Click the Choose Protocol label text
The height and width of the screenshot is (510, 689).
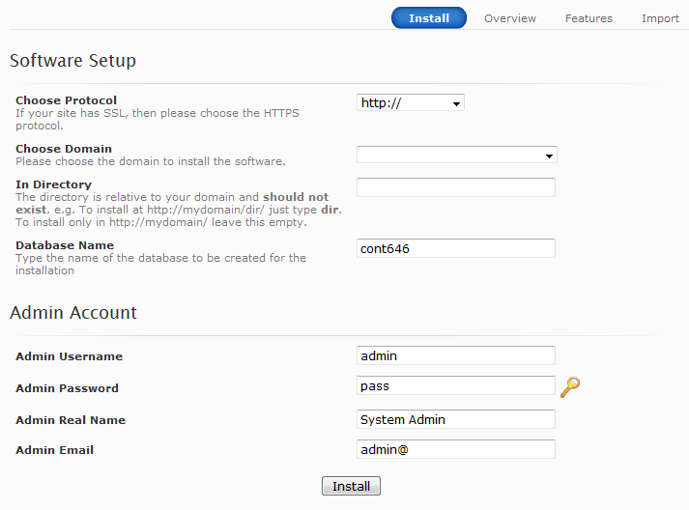tap(66, 100)
